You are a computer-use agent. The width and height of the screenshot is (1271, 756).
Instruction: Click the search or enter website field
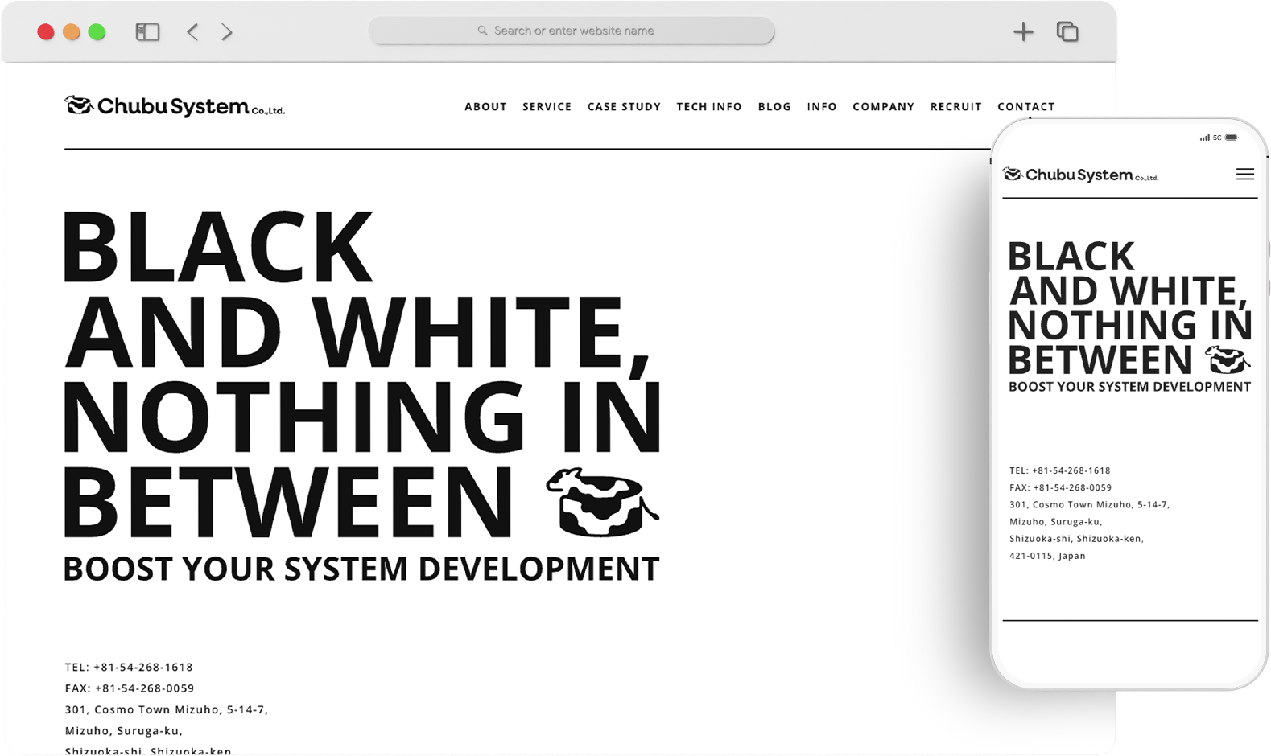point(572,31)
